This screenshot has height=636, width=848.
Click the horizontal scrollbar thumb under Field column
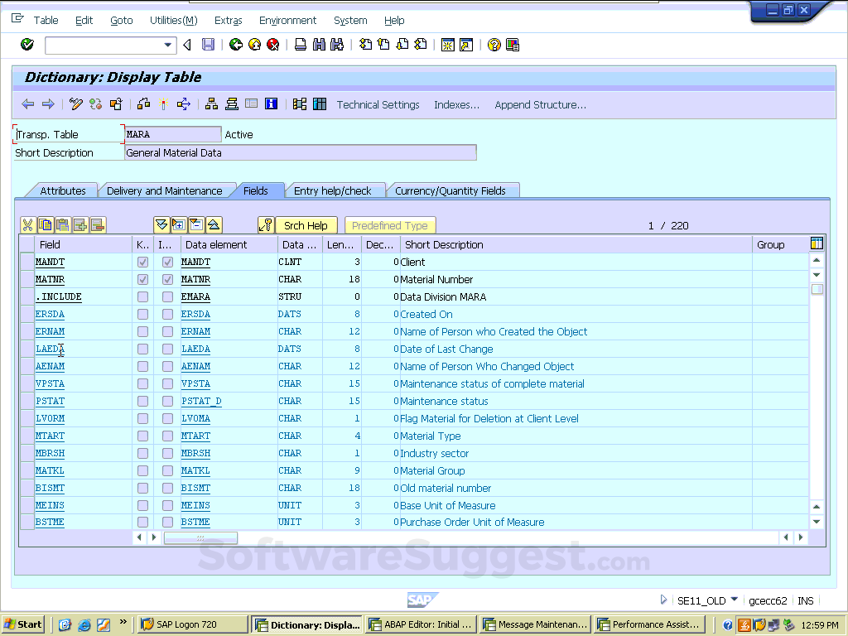(x=200, y=537)
